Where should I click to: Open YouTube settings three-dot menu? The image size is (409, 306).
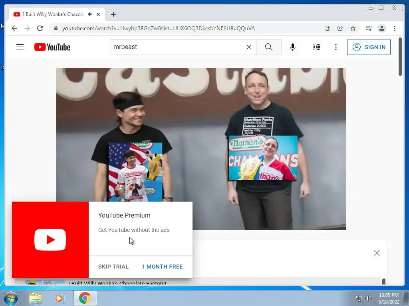(336, 47)
